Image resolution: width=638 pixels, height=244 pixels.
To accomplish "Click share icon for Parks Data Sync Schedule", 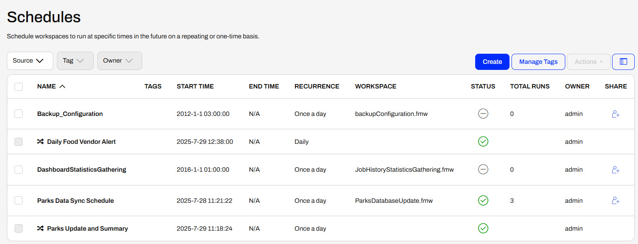I will click(x=615, y=200).
